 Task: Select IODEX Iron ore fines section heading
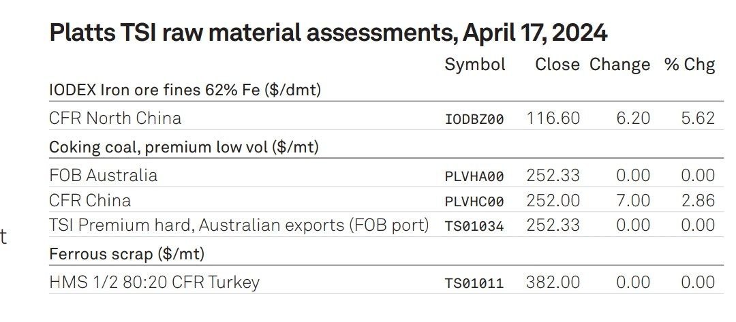pos(185,90)
